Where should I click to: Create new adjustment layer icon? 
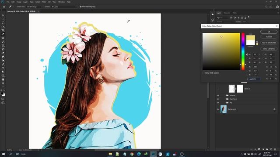click(263, 149)
